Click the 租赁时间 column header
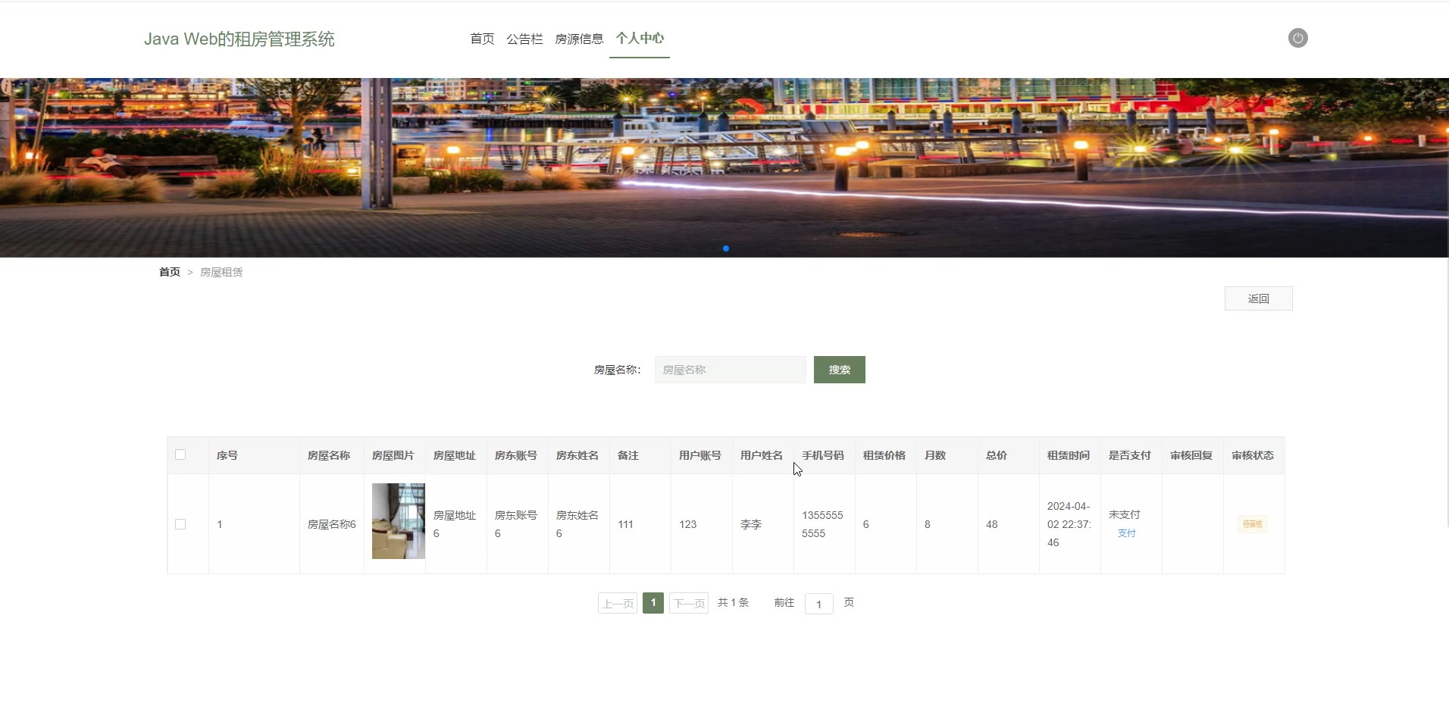 [1069, 455]
